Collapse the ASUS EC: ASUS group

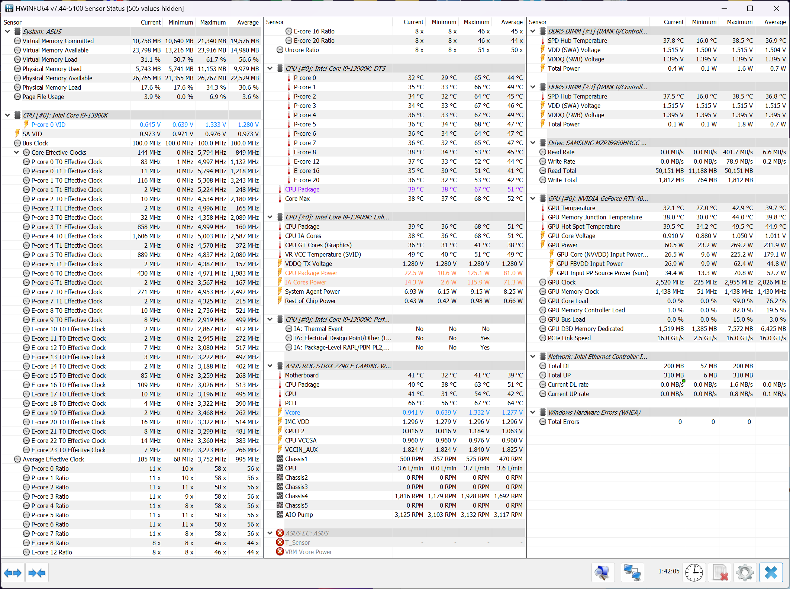tap(270, 533)
